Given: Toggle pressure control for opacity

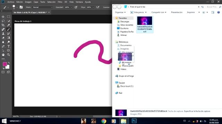Looking at the screenshot, I should (x=76, y=7).
